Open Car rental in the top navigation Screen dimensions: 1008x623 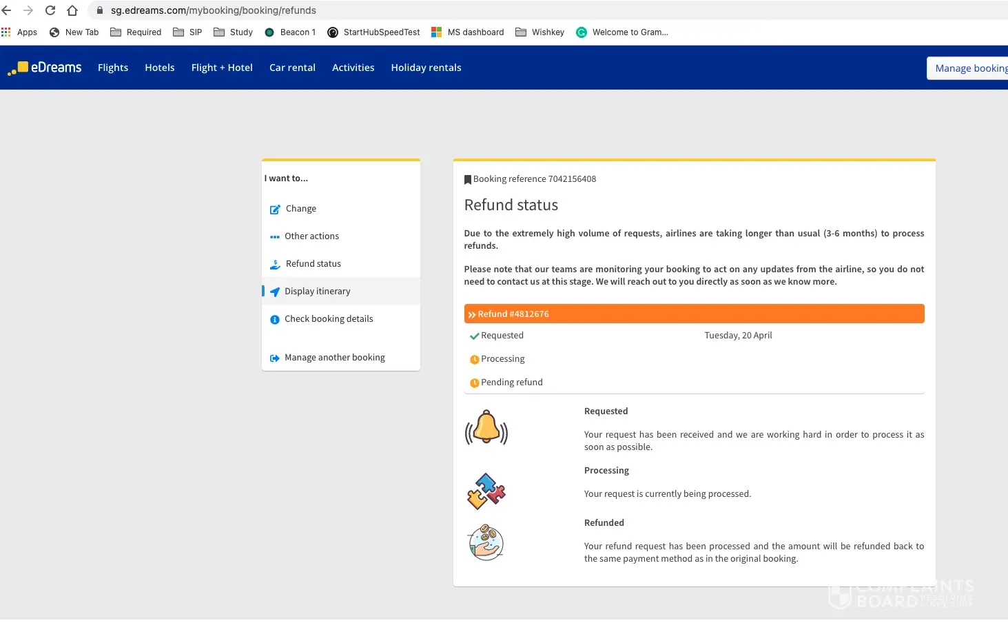tap(292, 68)
